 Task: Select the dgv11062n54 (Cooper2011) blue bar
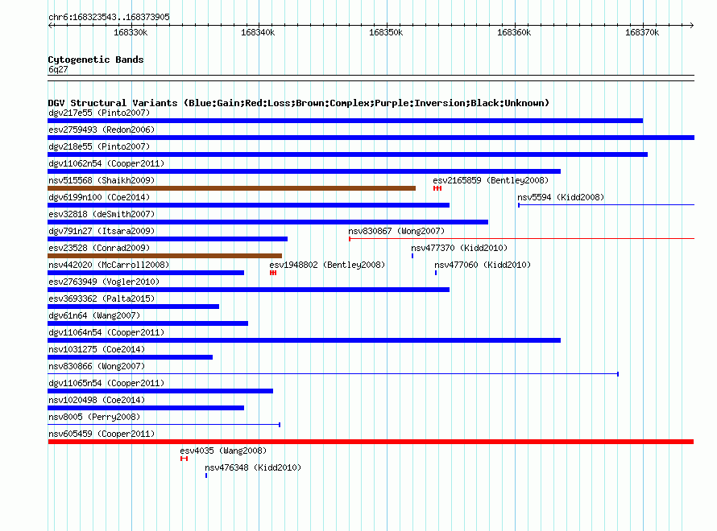pyautogui.click(x=304, y=171)
